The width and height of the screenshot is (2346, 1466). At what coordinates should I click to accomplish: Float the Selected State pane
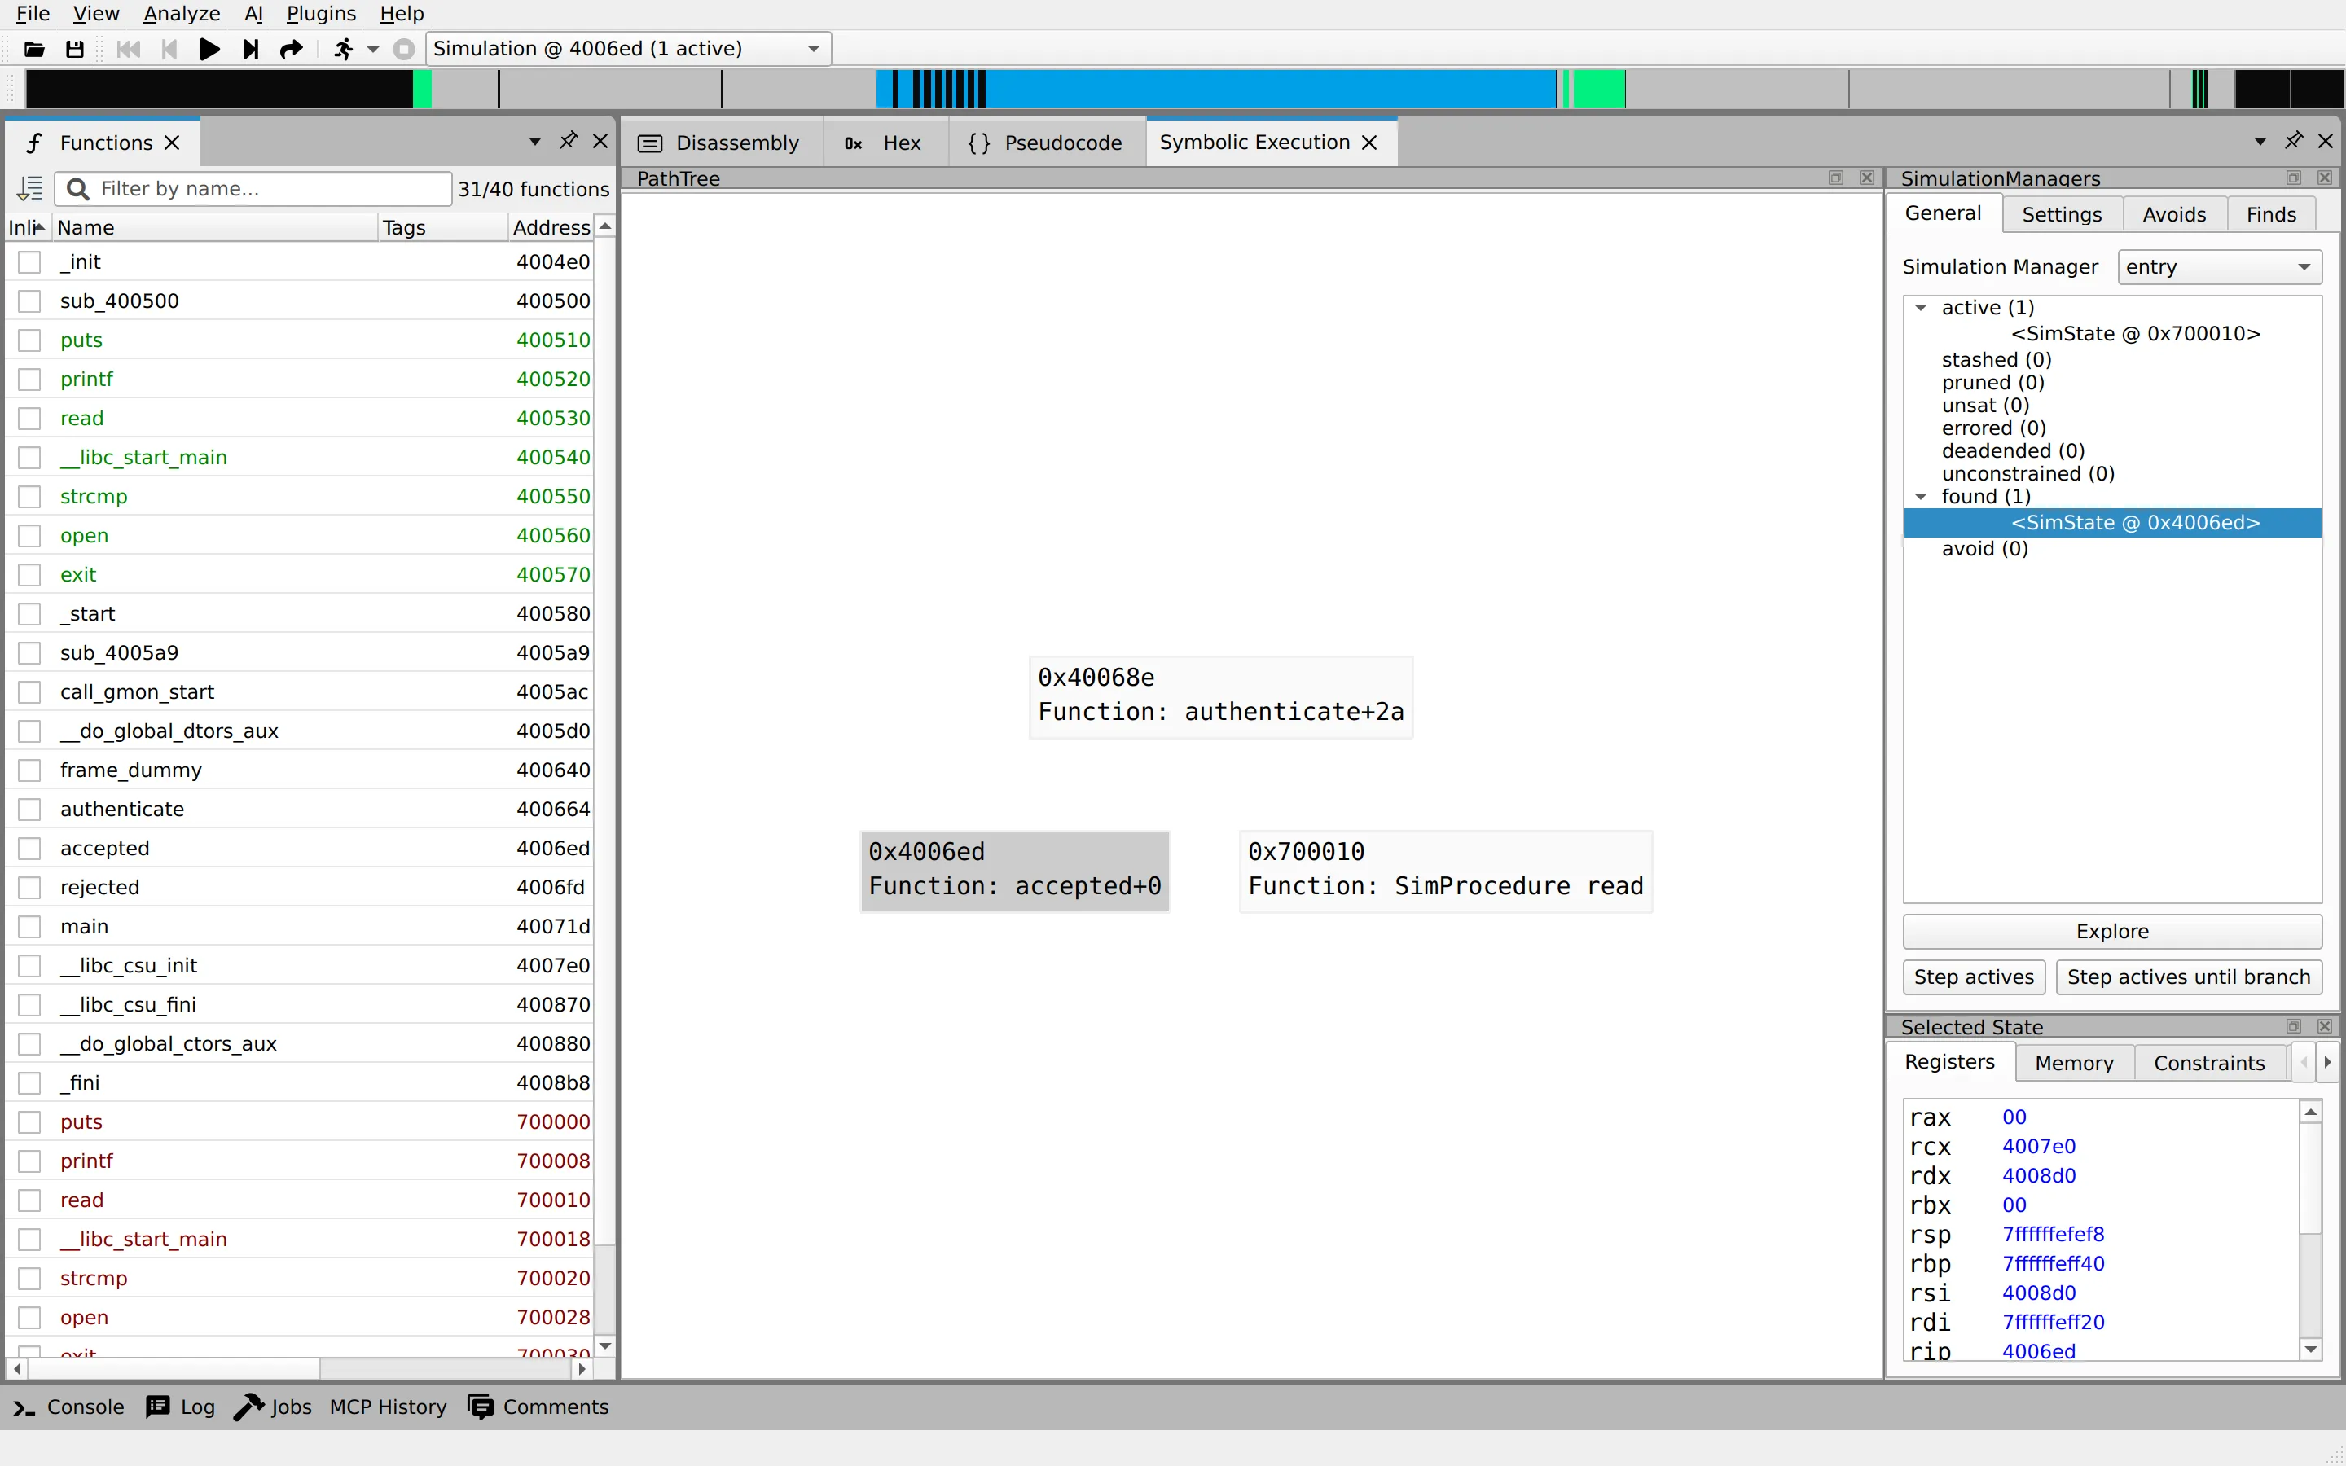[2294, 1026]
